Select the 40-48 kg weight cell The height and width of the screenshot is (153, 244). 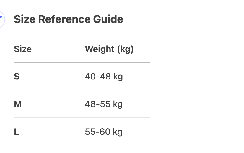click(x=104, y=76)
